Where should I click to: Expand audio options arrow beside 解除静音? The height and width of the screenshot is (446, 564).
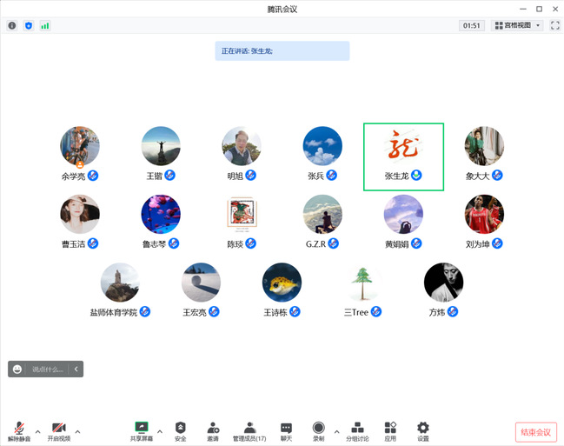click(x=37, y=430)
